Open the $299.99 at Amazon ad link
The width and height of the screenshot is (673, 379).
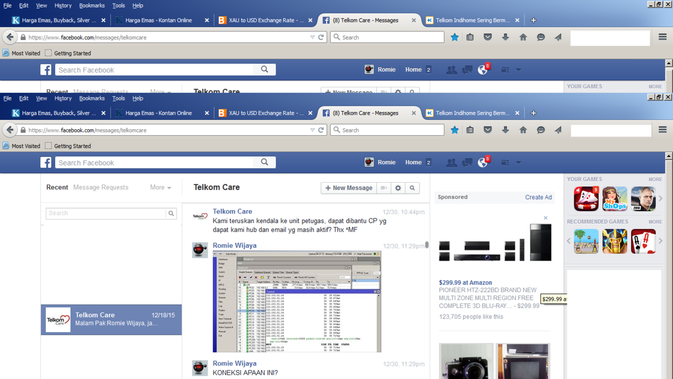[465, 283]
